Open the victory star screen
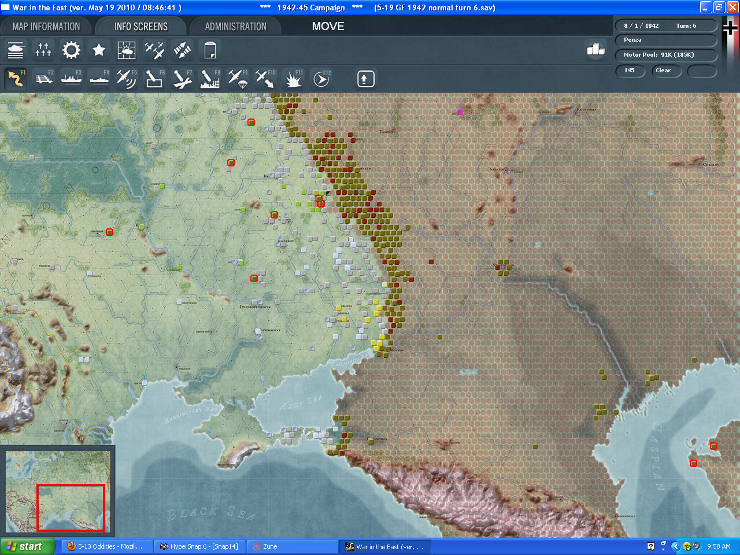This screenshot has width=740, height=555. click(x=99, y=50)
